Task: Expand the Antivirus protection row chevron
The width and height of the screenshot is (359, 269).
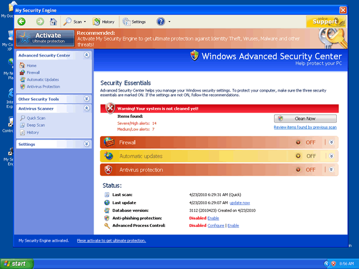Action: (x=331, y=170)
